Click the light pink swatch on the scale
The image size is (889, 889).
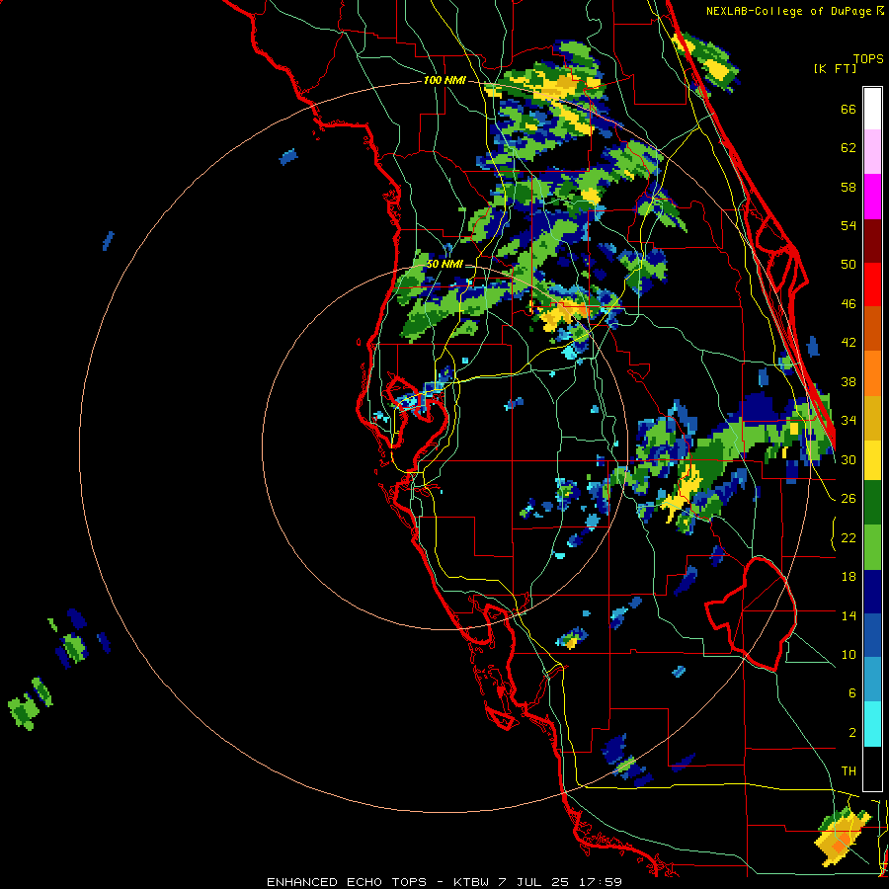pos(872,152)
